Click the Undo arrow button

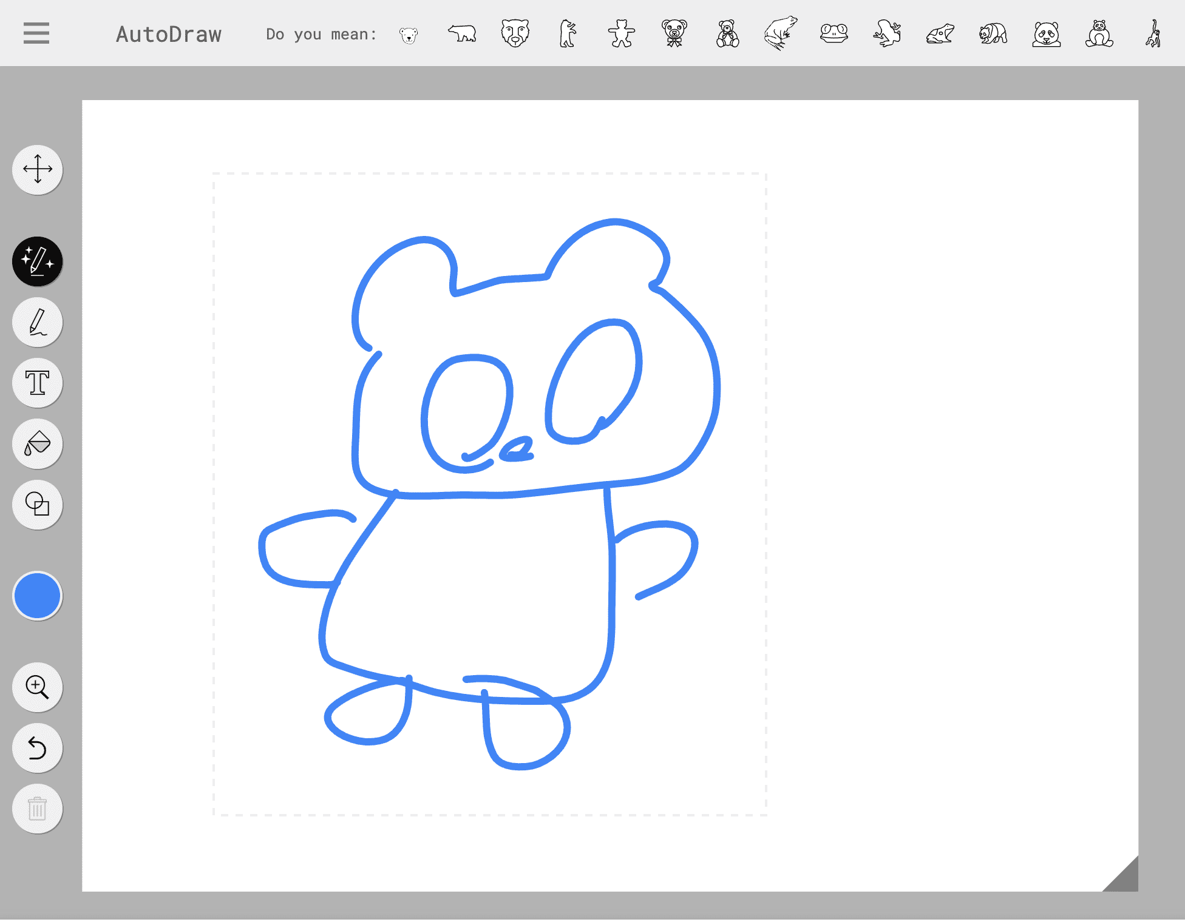click(38, 748)
